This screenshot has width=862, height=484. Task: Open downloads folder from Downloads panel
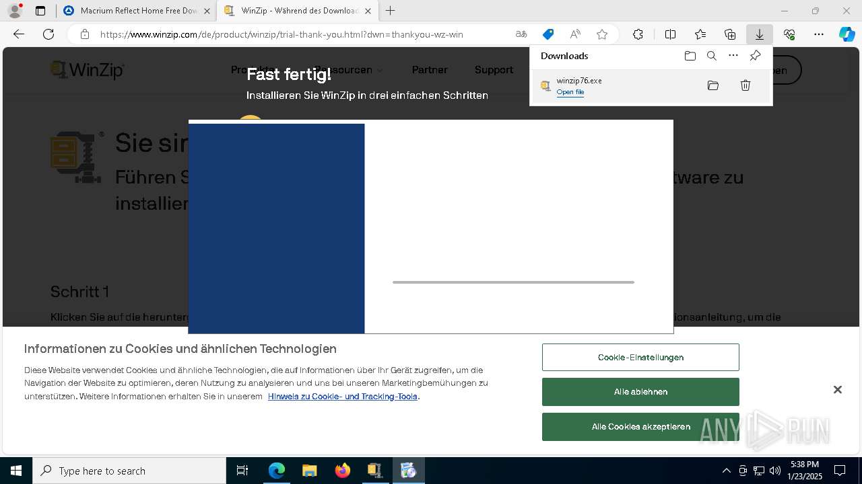690,56
